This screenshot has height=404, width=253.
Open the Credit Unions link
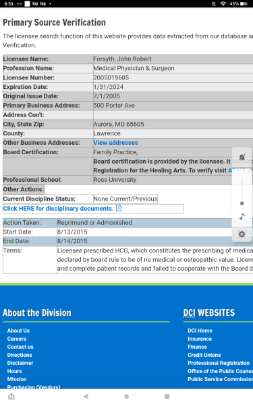(204, 355)
